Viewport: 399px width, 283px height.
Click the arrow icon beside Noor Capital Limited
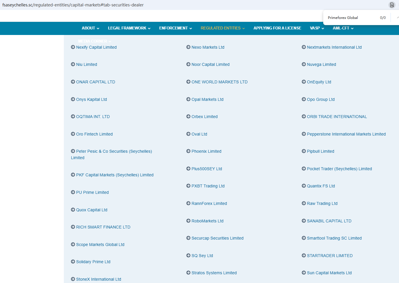pyautogui.click(x=188, y=64)
